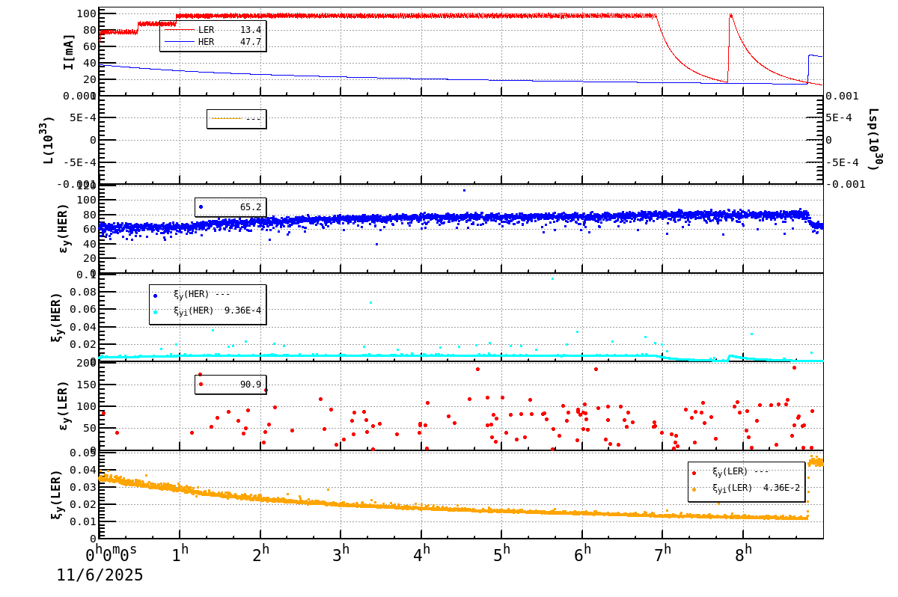Click the orange line luminosity legend box
The image size is (898, 597).
236,119
